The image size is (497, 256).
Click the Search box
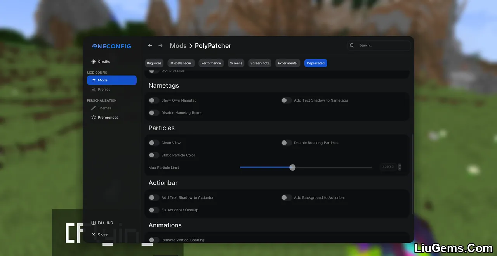(379, 45)
